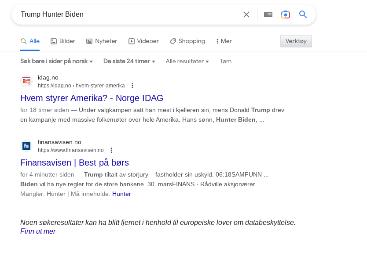Click 'Tøm' to clear filters
The width and height of the screenshot is (367, 253).
click(x=225, y=61)
